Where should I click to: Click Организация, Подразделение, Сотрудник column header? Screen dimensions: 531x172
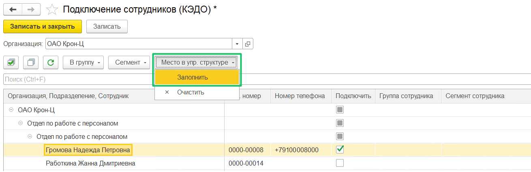click(113, 96)
